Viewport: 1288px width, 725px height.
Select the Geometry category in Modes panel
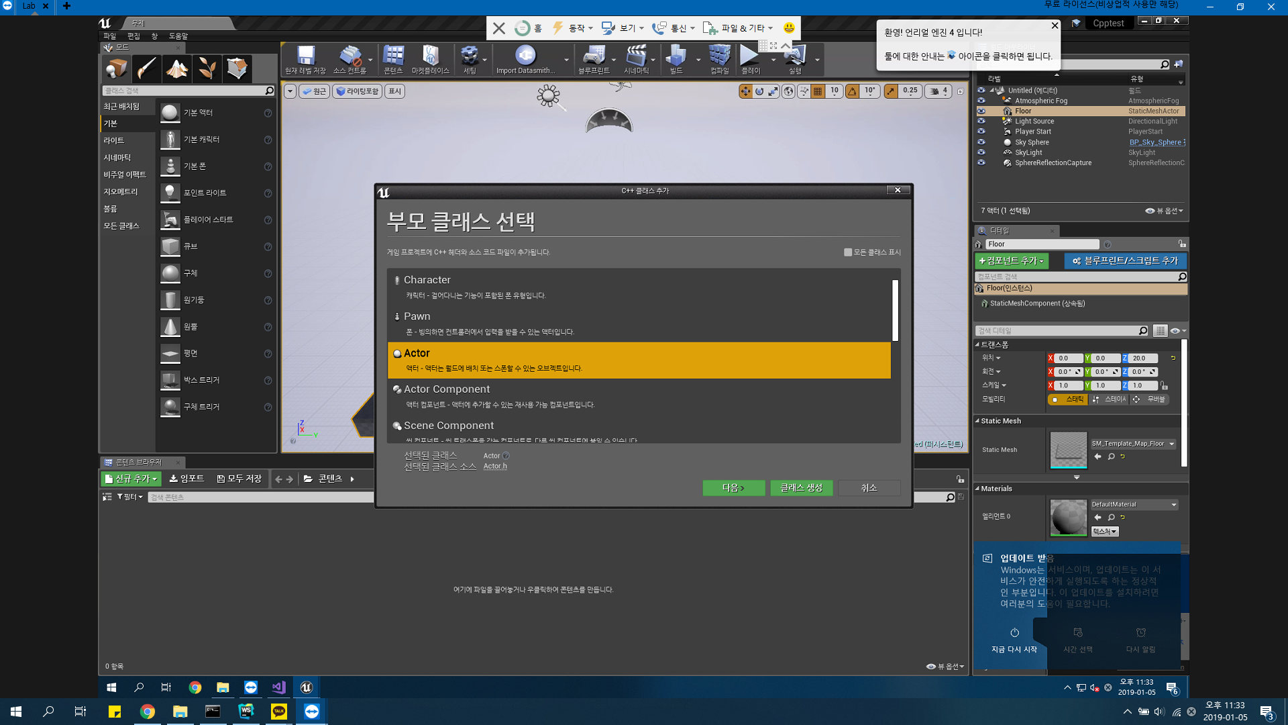pyautogui.click(x=121, y=192)
